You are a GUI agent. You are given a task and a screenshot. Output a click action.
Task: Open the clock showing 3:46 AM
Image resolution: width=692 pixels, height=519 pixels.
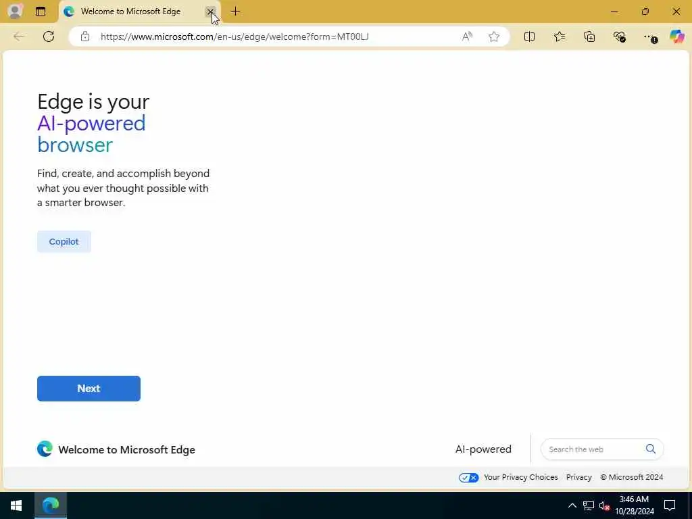tap(634, 505)
